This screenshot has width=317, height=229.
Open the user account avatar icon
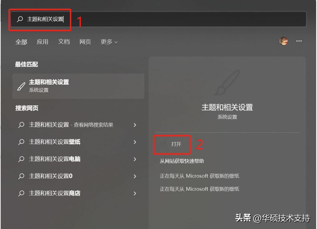click(x=284, y=41)
